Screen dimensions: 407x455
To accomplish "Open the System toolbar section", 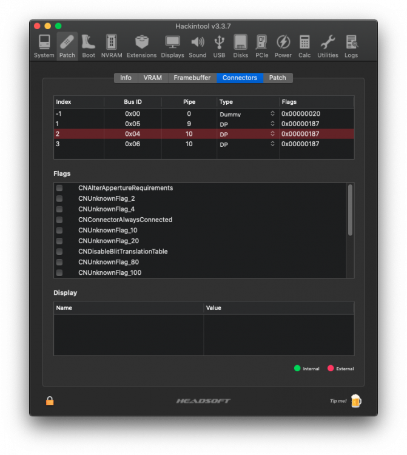I will (44, 46).
